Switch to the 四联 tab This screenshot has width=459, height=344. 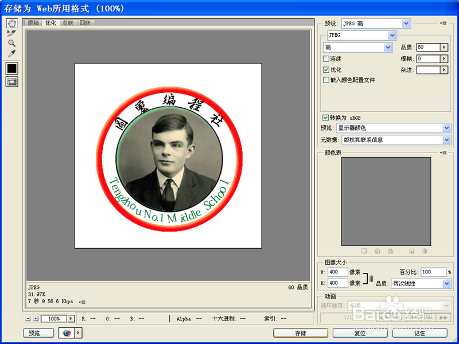coord(85,23)
